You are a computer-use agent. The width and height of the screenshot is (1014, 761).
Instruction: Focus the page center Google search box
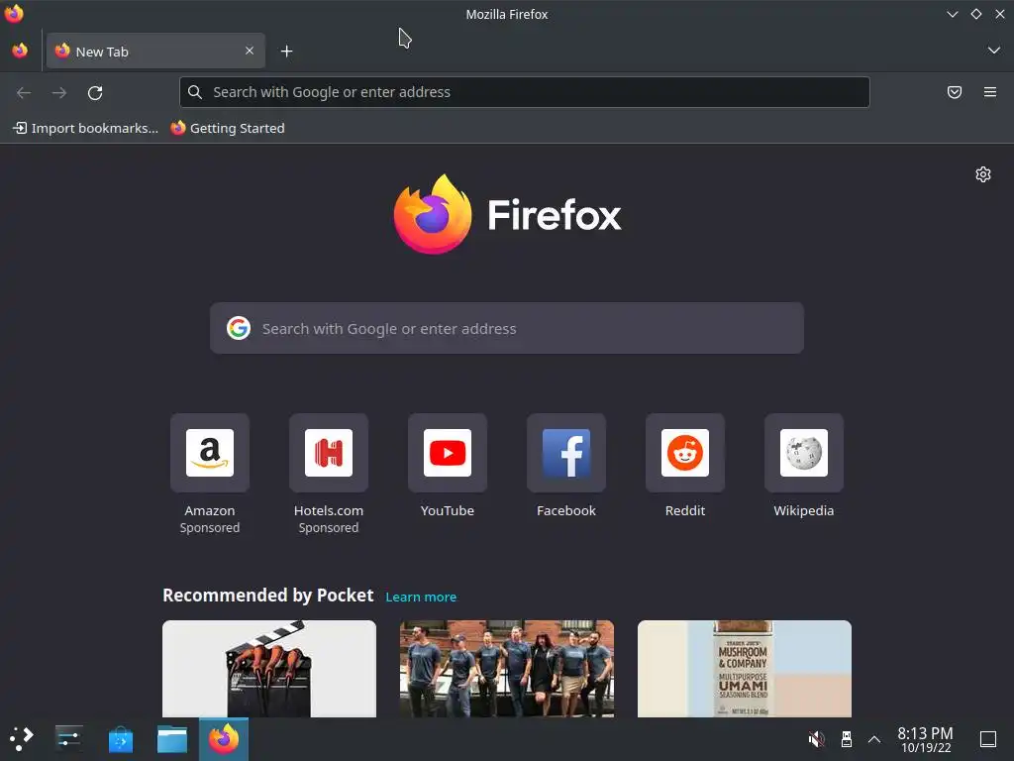tap(507, 328)
